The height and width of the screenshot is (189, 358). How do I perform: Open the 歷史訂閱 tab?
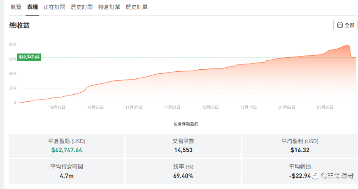[x=82, y=7]
